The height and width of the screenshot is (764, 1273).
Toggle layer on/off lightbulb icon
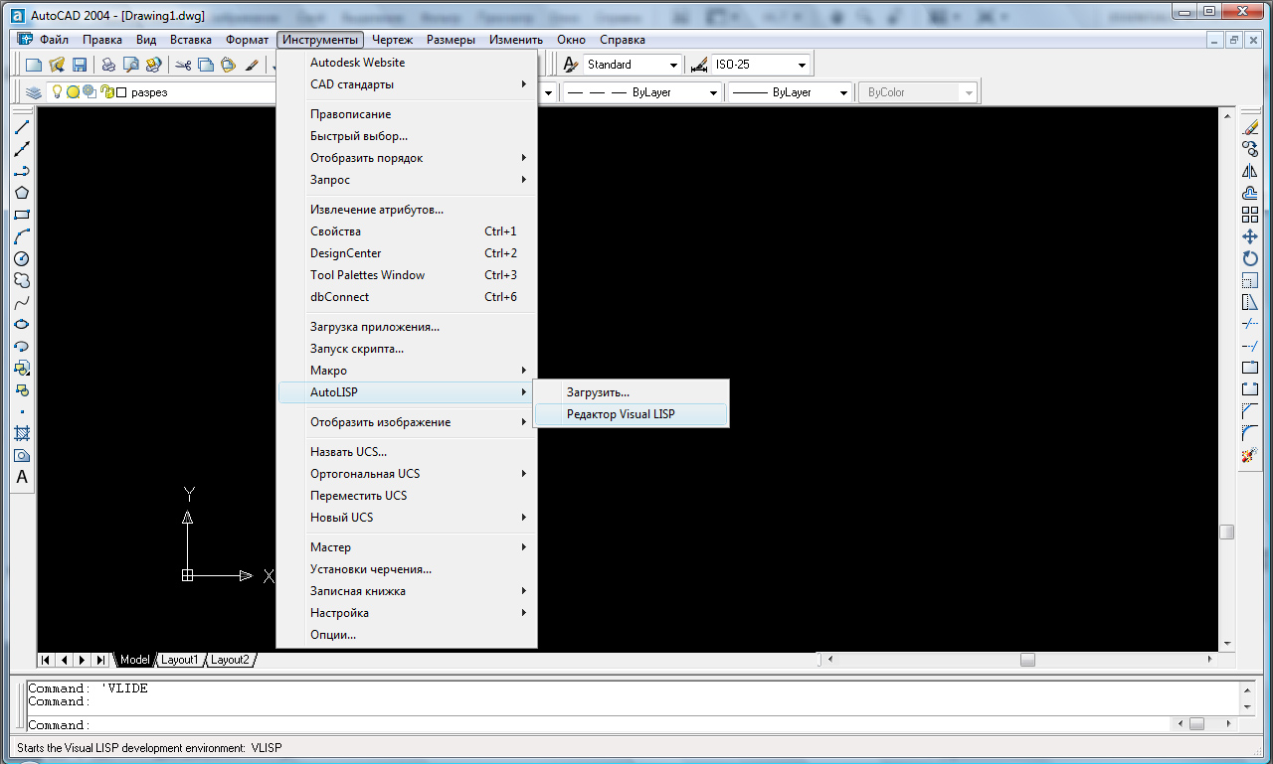[x=58, y=91]
